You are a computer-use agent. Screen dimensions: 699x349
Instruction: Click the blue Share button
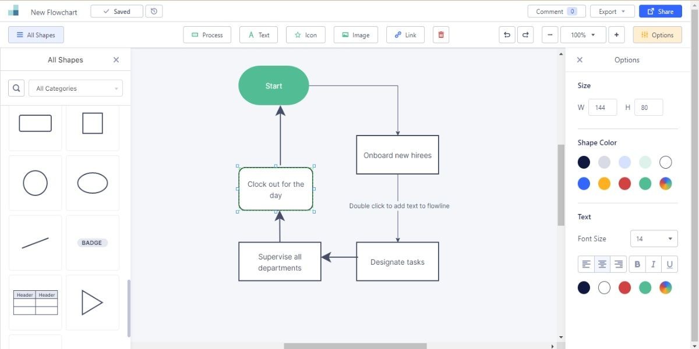661,12
